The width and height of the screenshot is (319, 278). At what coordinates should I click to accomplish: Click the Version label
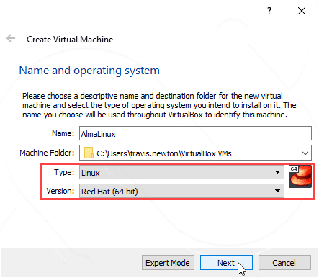[60, 191]
